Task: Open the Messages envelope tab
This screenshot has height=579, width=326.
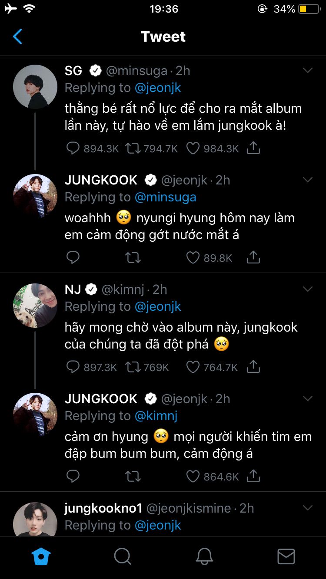Action: tap(286, 556)
